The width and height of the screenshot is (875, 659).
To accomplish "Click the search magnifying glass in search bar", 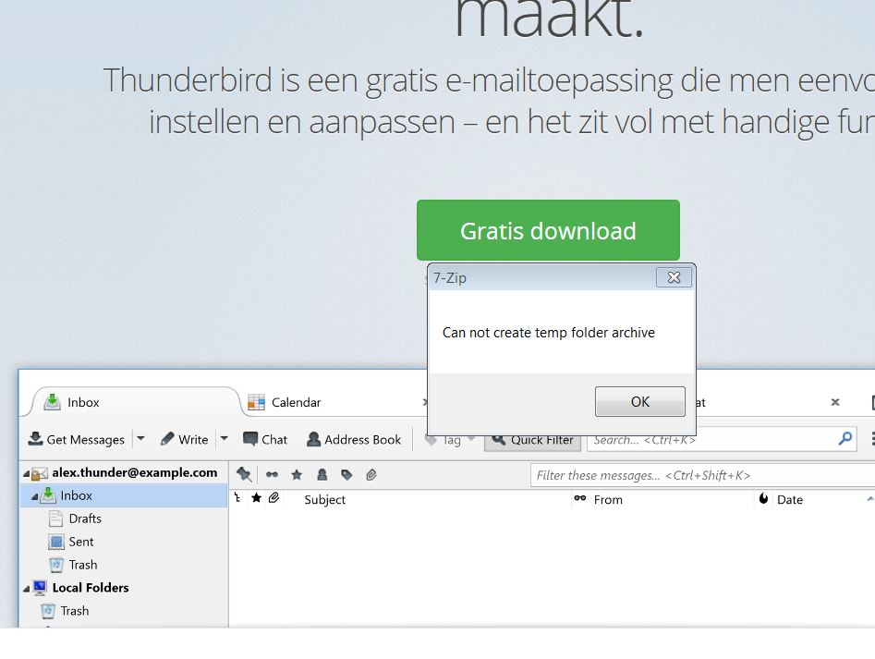I will click(844, 440).
